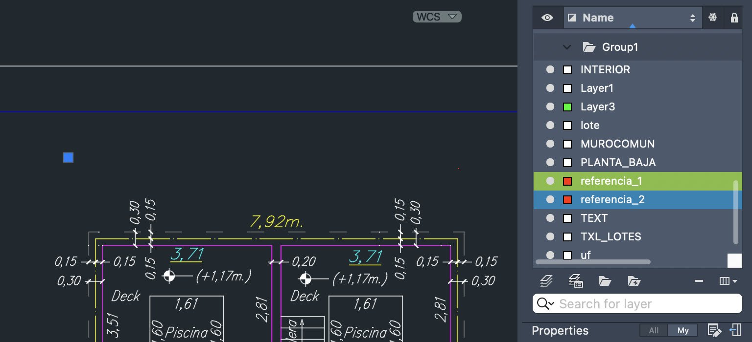Click the 0,20 dimension text

(304, 262)
